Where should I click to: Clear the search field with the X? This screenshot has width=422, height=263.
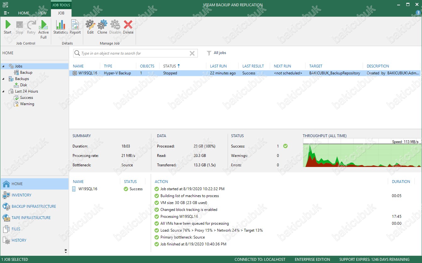click(x=192, y=53)
